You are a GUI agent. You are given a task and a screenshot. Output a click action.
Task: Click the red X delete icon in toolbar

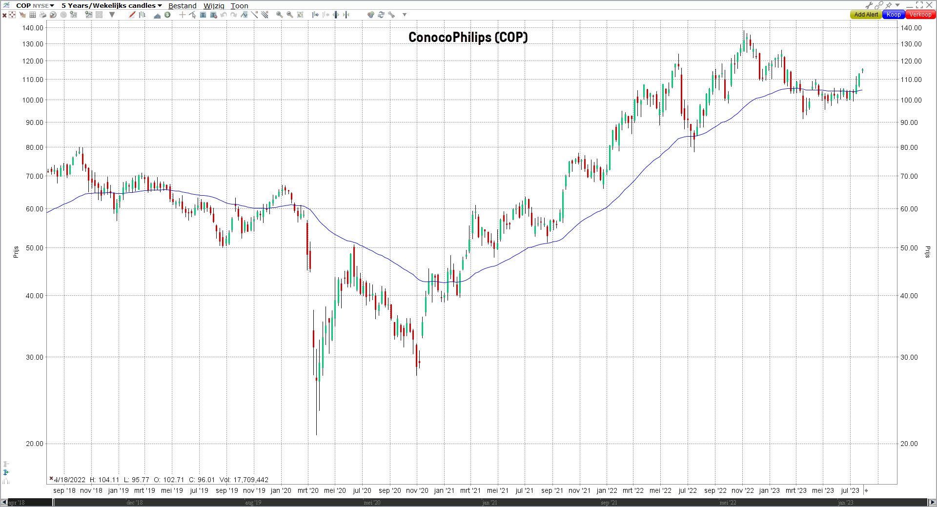[x=4, y=15]
